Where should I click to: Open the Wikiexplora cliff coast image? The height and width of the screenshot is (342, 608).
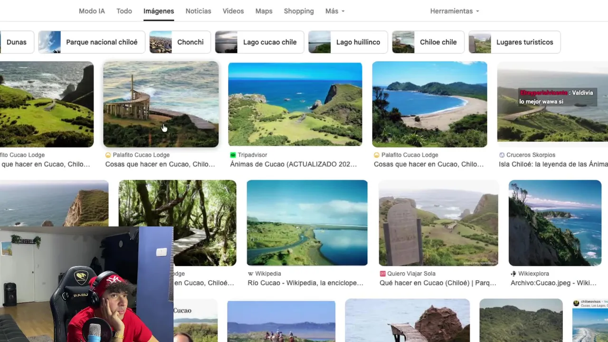555,223
